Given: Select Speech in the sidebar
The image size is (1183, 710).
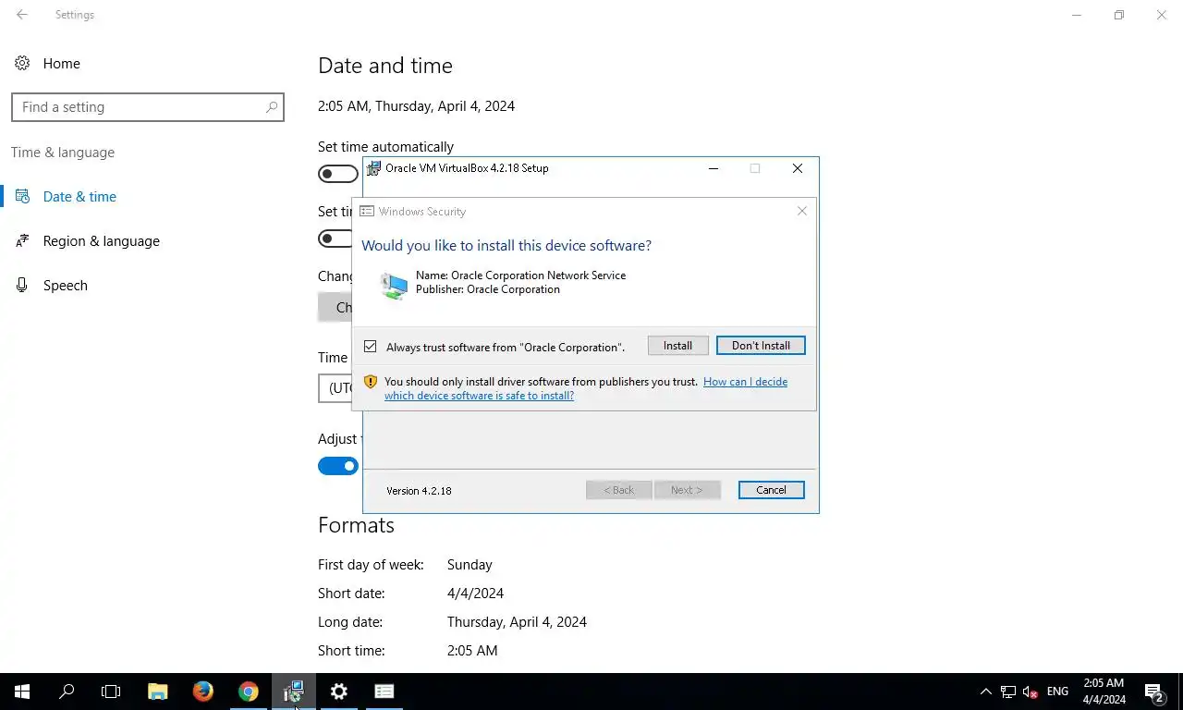Looking at the screenshot, I should tap(65, 286).
